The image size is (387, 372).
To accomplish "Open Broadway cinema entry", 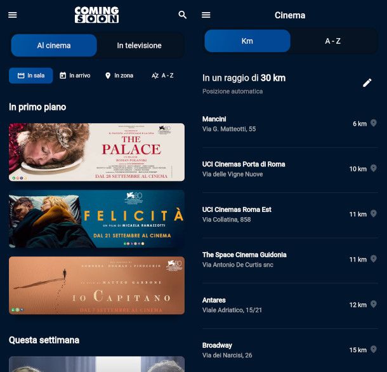I will (290, 350).
